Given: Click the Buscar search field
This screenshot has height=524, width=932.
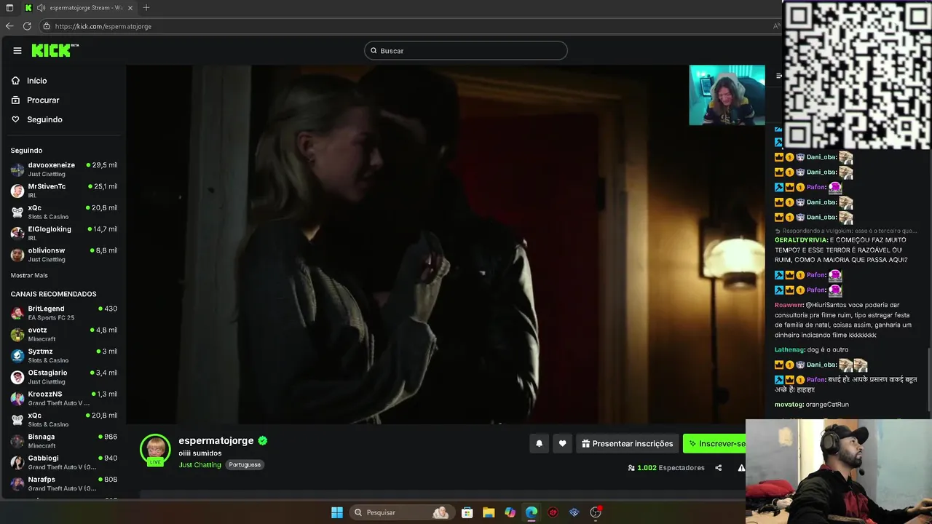Looking at the screenshot, I should (x=466, y=50).
